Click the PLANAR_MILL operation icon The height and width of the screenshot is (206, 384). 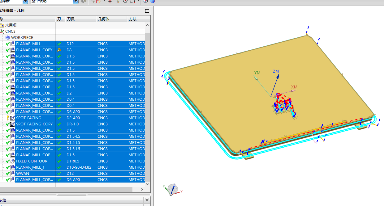coord(13,44)
